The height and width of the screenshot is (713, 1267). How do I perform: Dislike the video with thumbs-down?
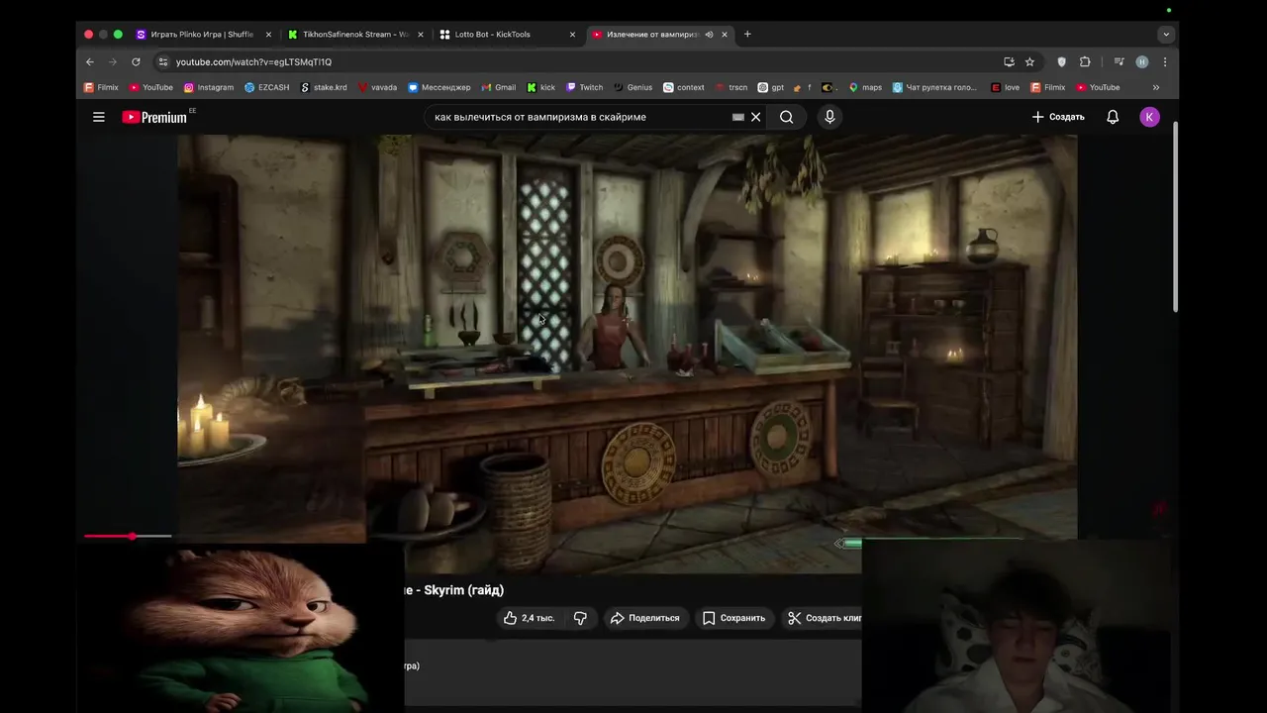[x=580, y=618]
